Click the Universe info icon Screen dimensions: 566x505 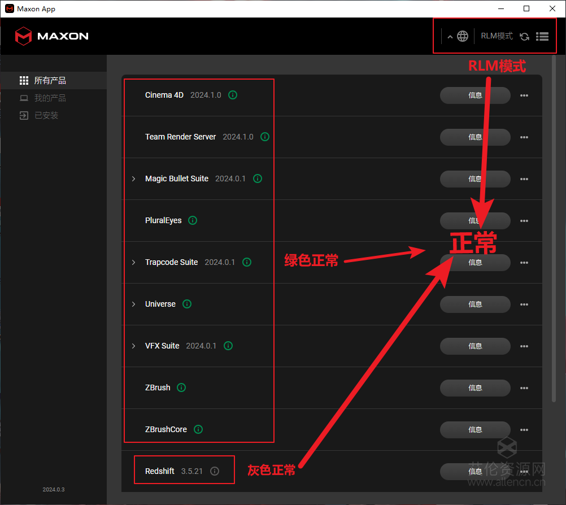coord(187,304)
